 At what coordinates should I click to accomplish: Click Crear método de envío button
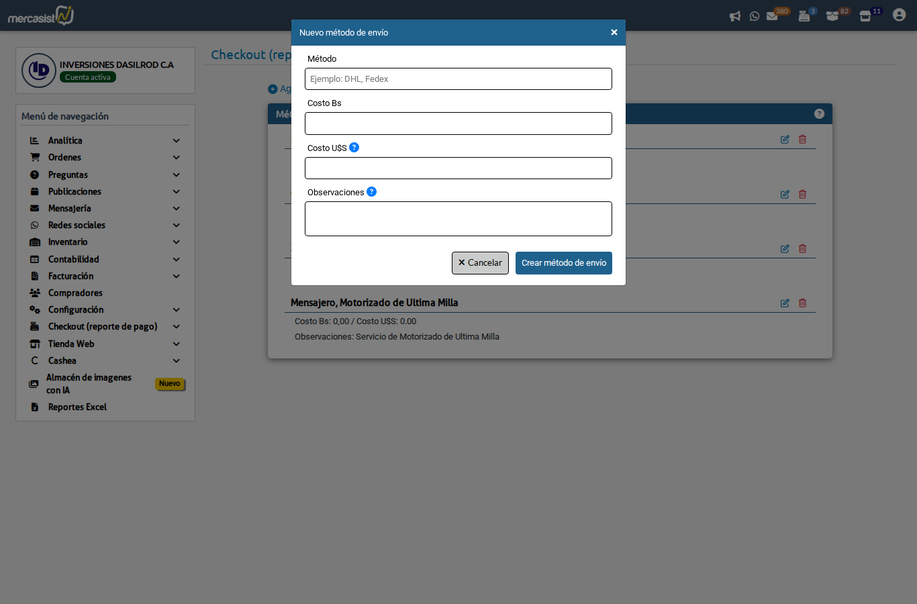563,263
